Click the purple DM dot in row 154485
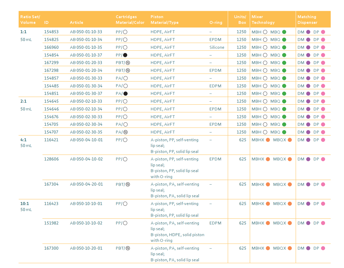 point(308,86)
